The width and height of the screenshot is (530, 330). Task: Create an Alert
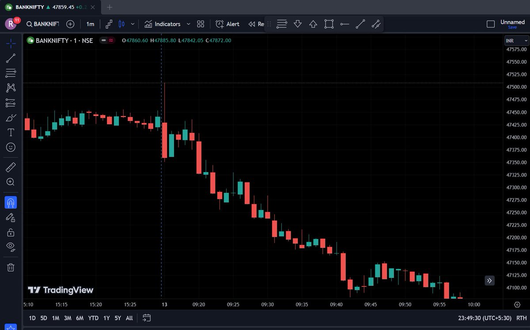(x=227, y=24)
